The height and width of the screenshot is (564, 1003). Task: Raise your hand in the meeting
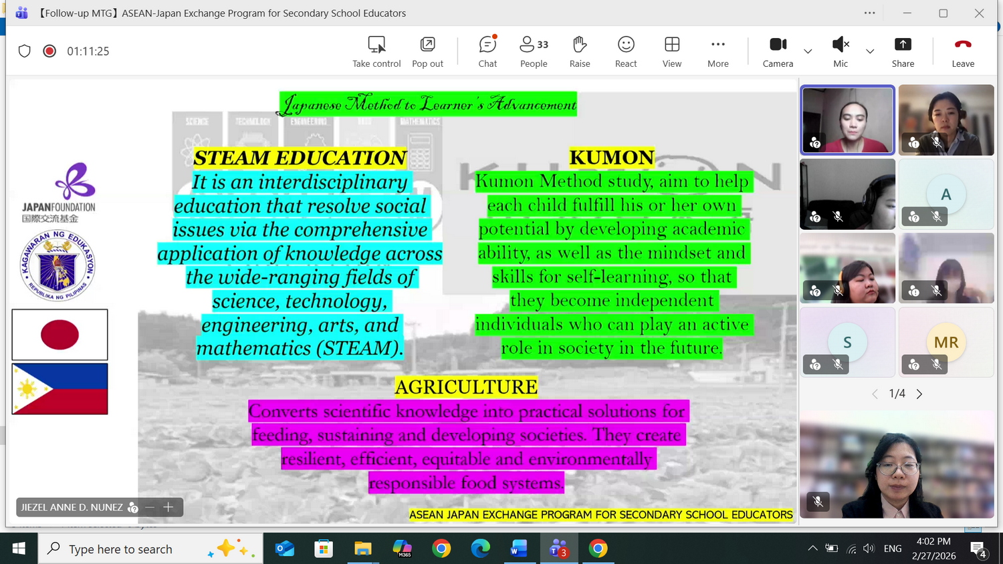(579, 51)
